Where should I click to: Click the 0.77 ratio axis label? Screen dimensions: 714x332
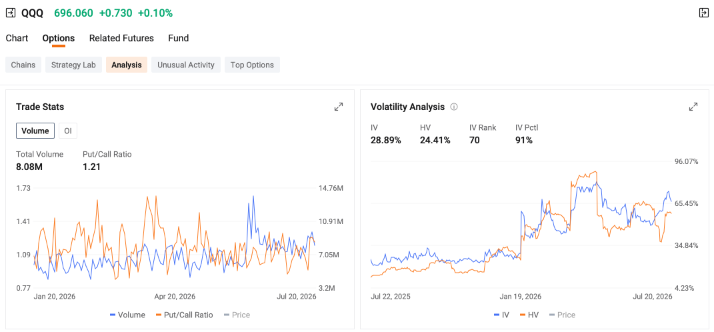tap(23, 288)
